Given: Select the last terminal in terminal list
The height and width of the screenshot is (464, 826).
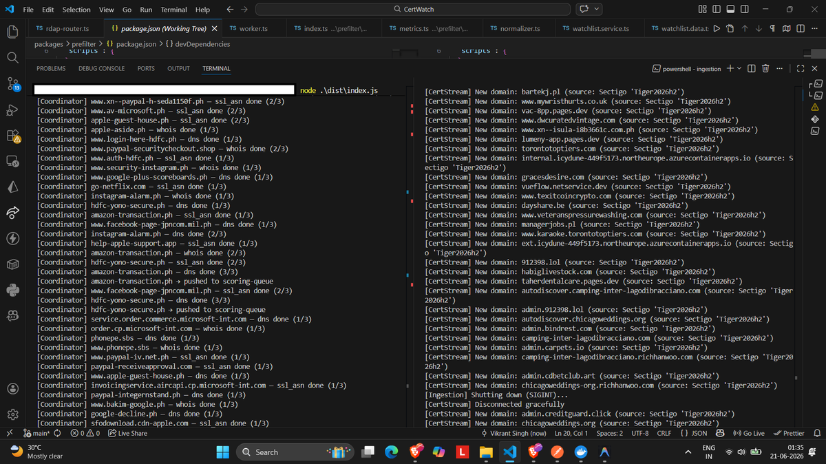Looking at the screenshot, I should point(814,130).
